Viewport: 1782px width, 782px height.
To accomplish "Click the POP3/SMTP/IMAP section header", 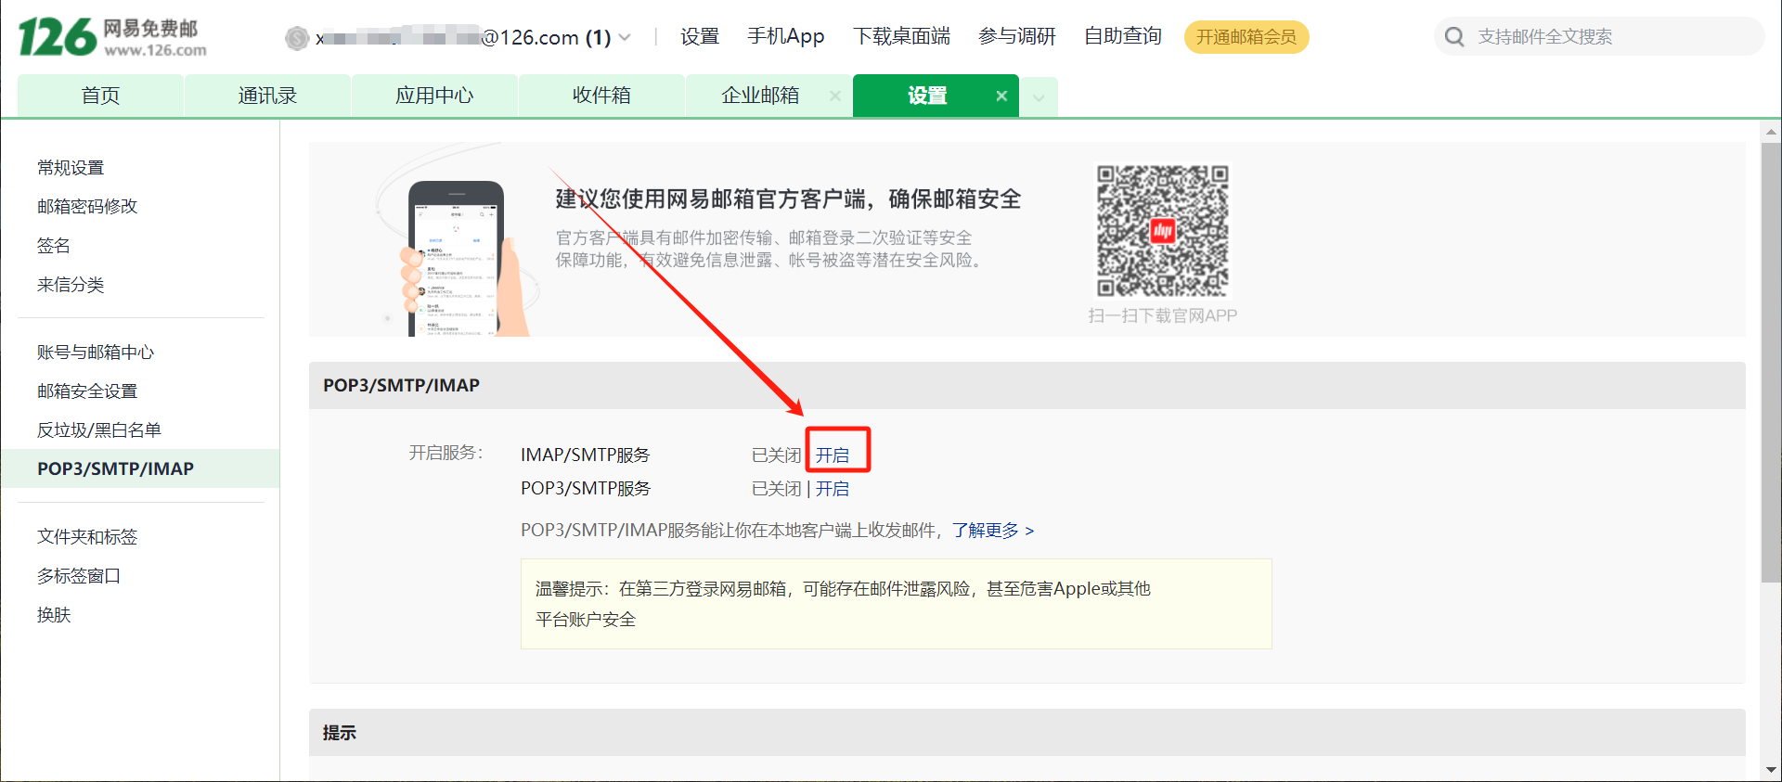I will 1027,385.
